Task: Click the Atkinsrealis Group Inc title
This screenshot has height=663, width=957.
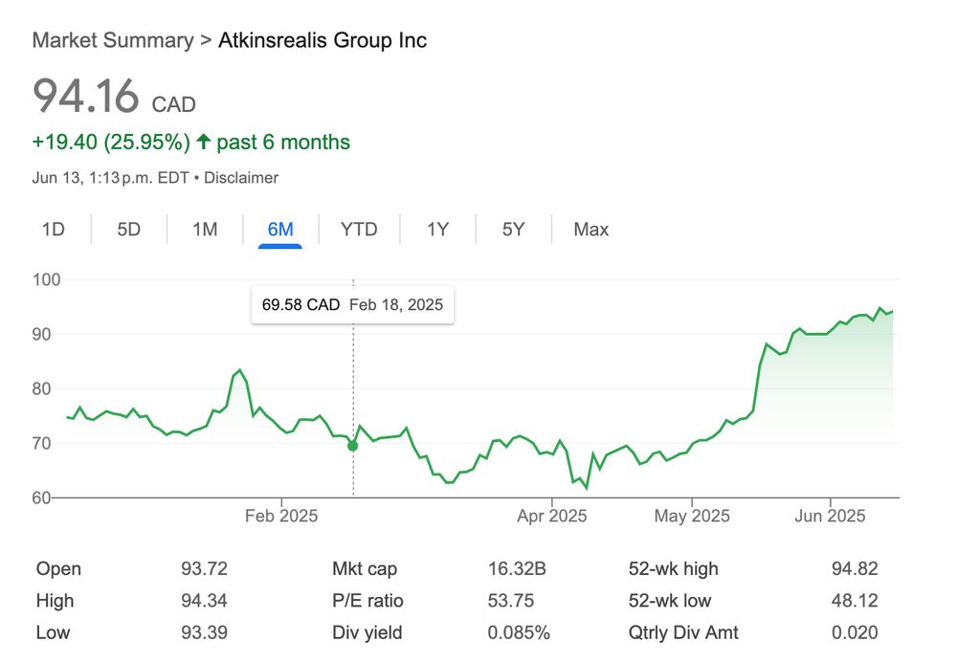Action: click(323, 40)
